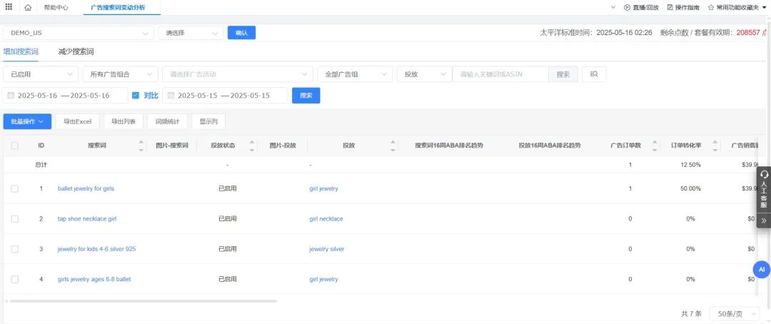
Task: Click the 导出Excel button
Action: click(77, 121)
